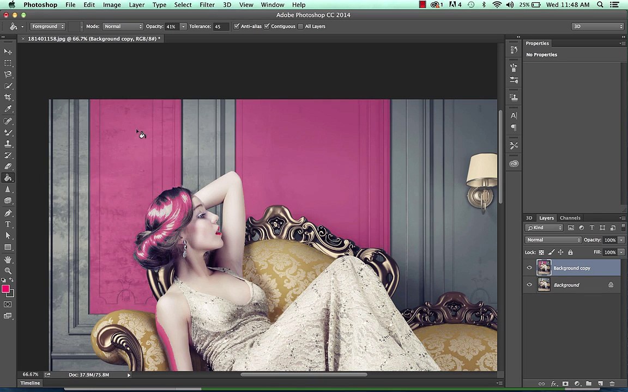This screenshot has height=392, width=628.
Task: Toggle Quick Mask mode
Action: click(8, 304)
